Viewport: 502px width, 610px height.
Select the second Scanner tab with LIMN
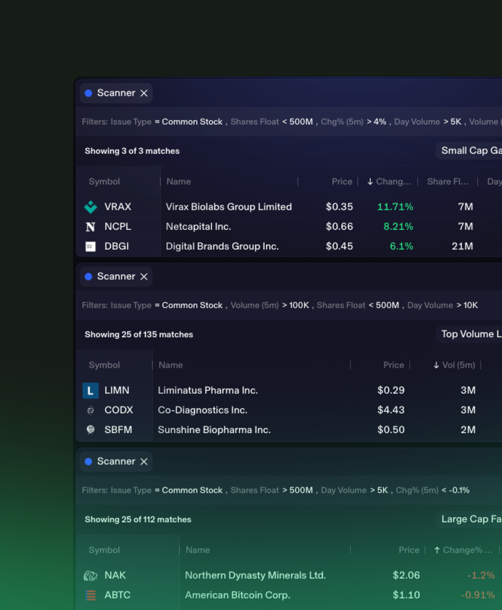pyautogui.click(x=116, y=277)
